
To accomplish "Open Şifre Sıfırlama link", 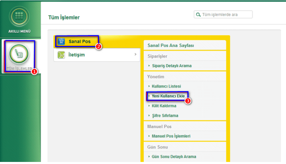I will (x=165, y=116).
